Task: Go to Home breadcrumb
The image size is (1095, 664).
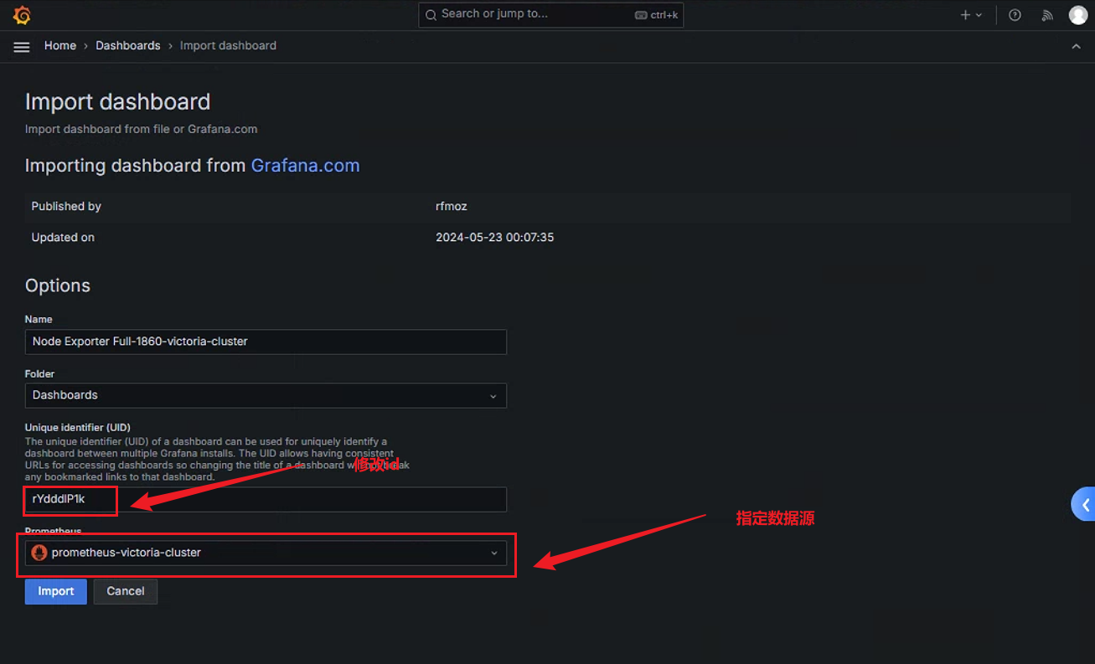Action: 60,46
